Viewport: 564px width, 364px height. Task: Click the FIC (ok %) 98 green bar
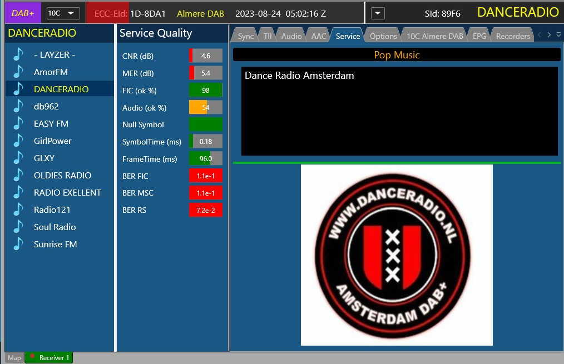point(206,90)
